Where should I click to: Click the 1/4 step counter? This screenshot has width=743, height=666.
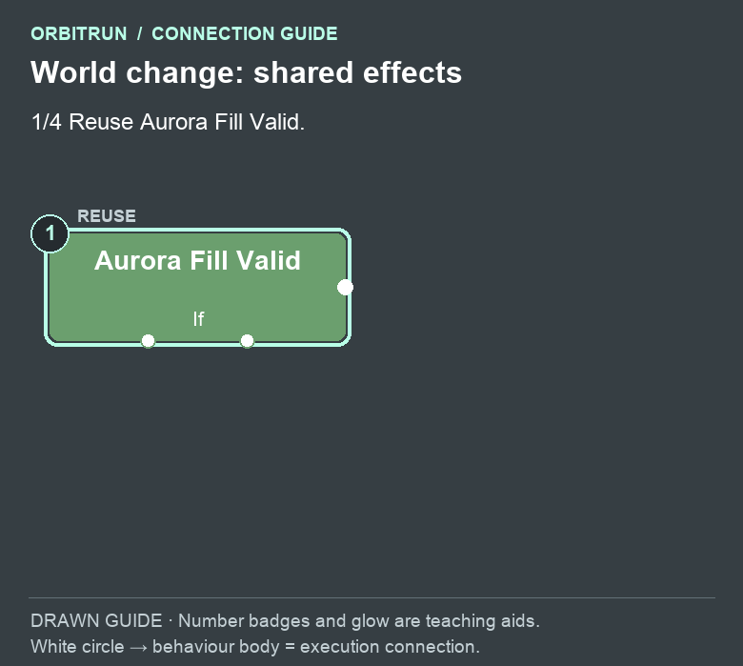coord(46,122)
